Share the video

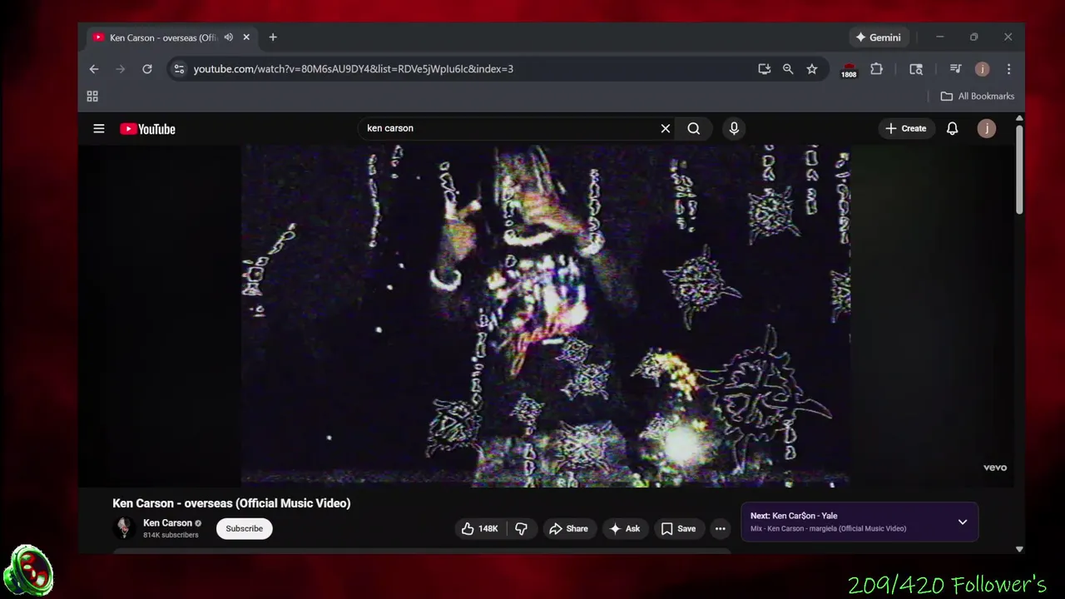coord(568,528)
